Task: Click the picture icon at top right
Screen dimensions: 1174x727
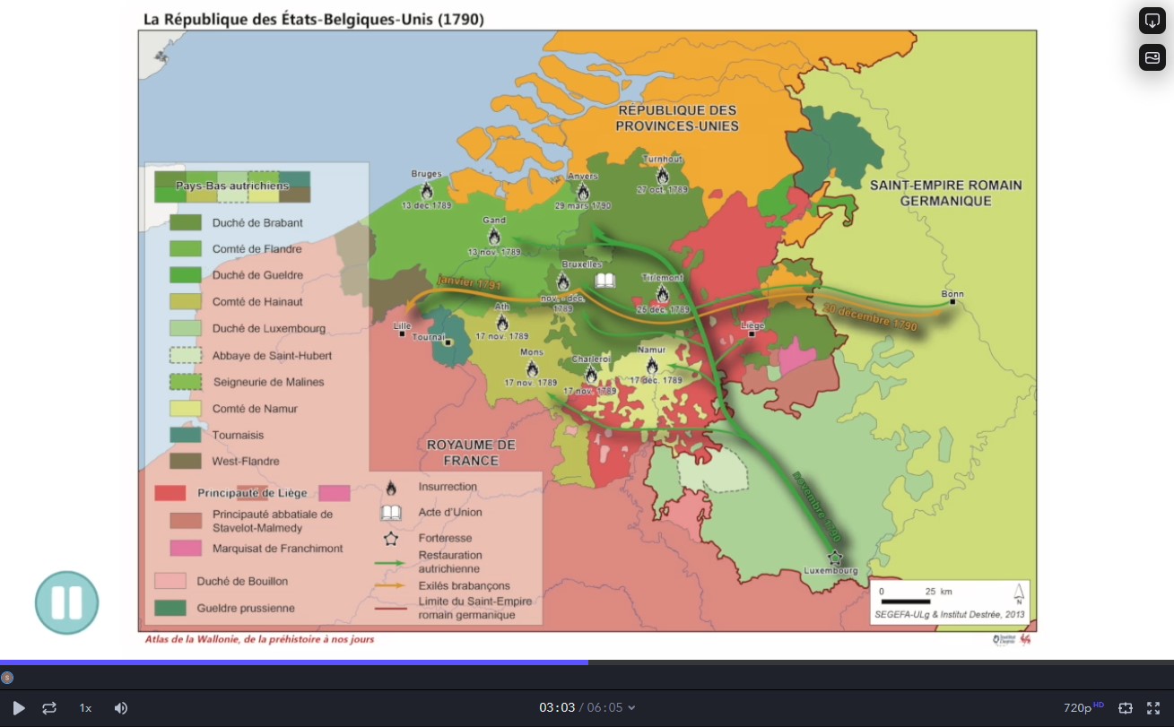Action: pos(1152,57)
